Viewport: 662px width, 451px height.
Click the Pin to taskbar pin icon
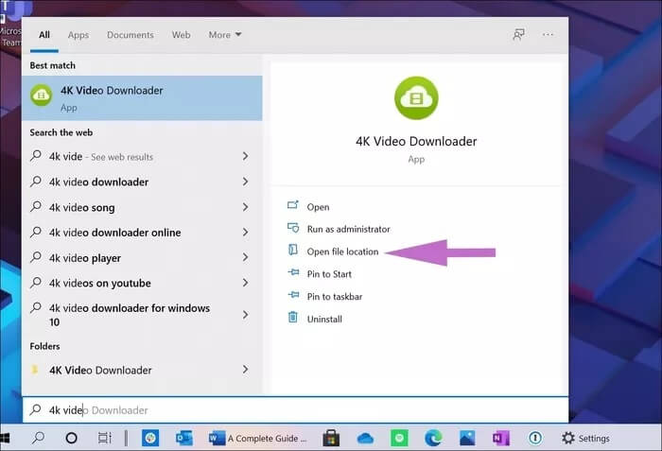(x=293, y=295)
